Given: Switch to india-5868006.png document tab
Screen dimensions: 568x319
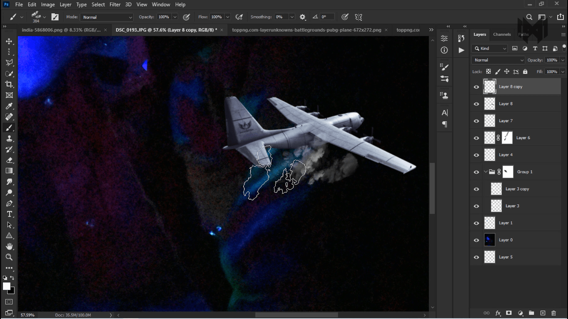Looking at the screenshot, I should click(61, 30).
